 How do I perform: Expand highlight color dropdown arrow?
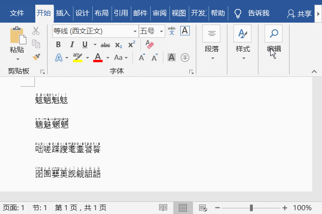coord(88,58)
